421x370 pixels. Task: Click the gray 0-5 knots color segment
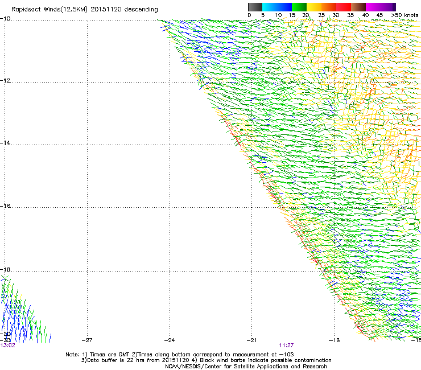tap(255, 7)
